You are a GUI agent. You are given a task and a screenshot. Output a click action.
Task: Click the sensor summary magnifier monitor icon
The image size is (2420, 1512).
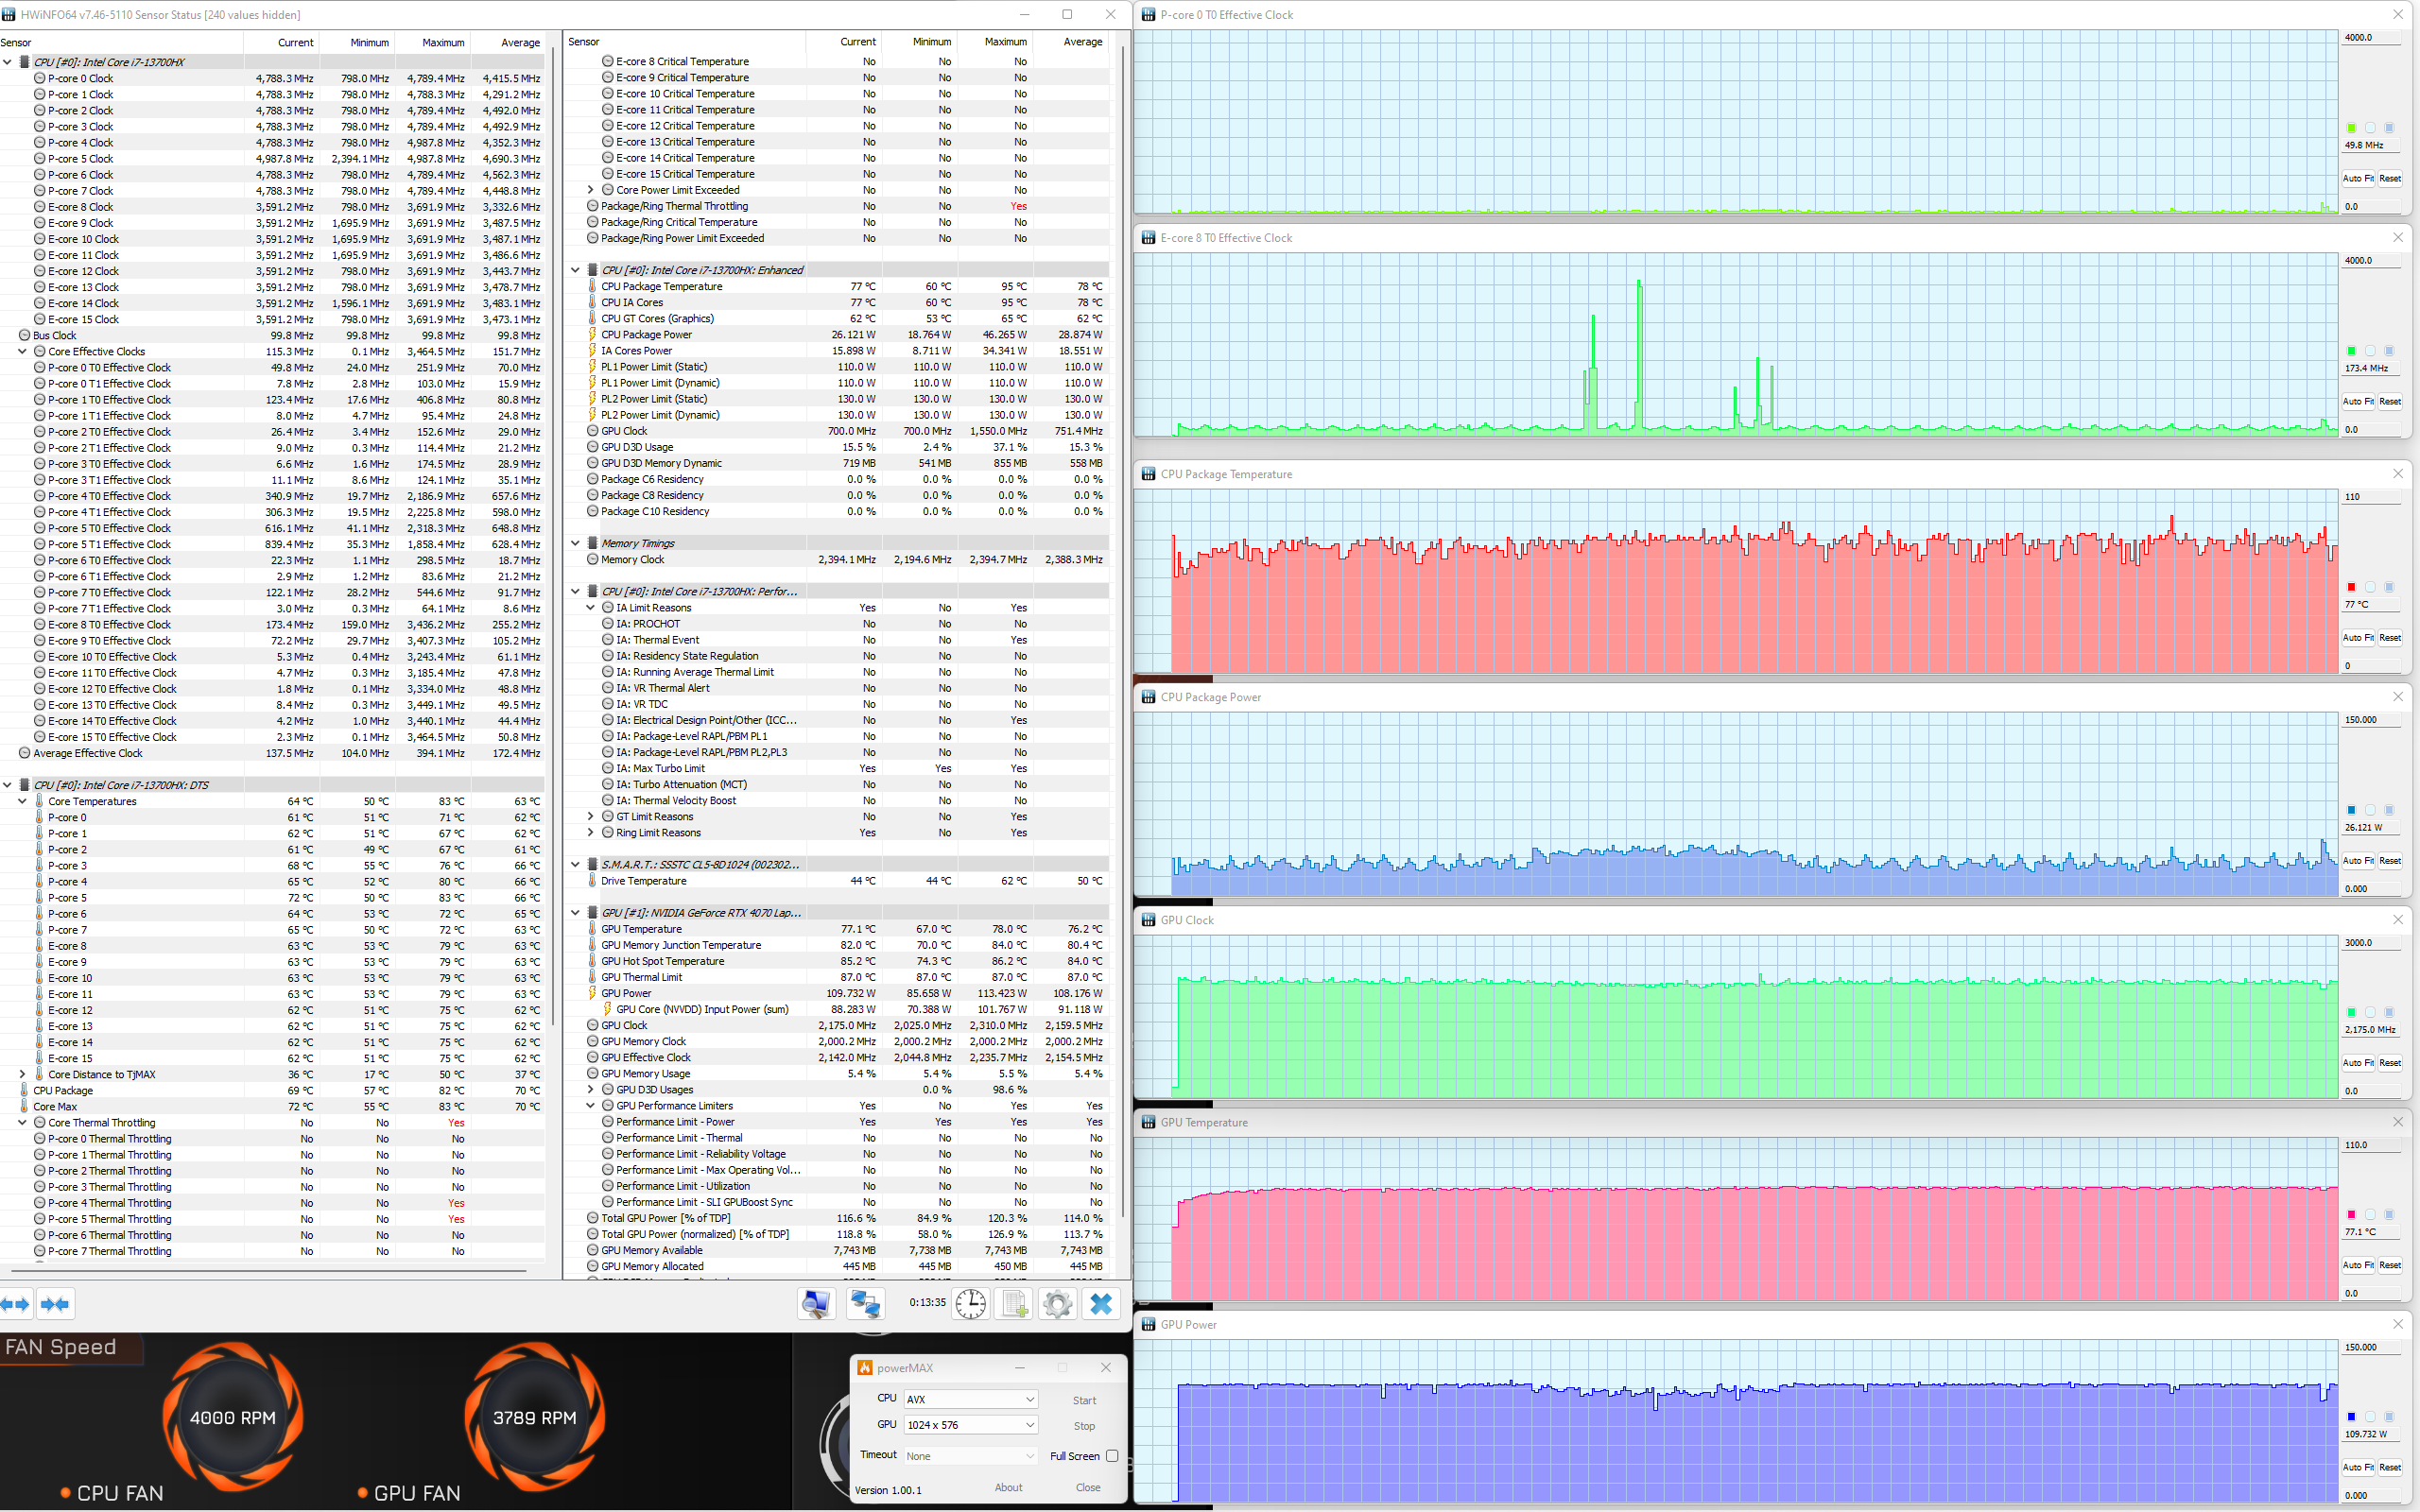816,1303
